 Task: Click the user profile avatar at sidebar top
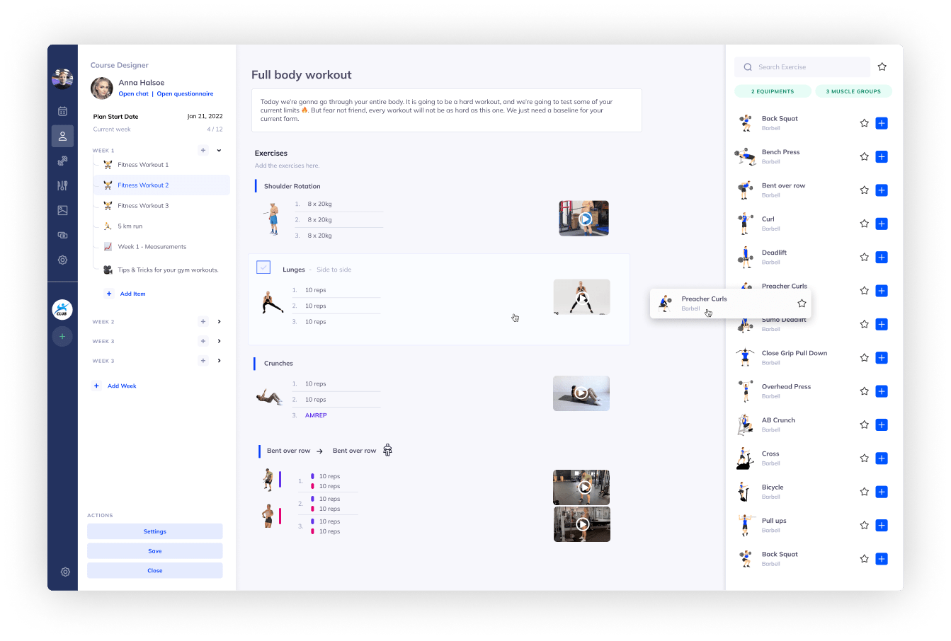coord(62,79)
